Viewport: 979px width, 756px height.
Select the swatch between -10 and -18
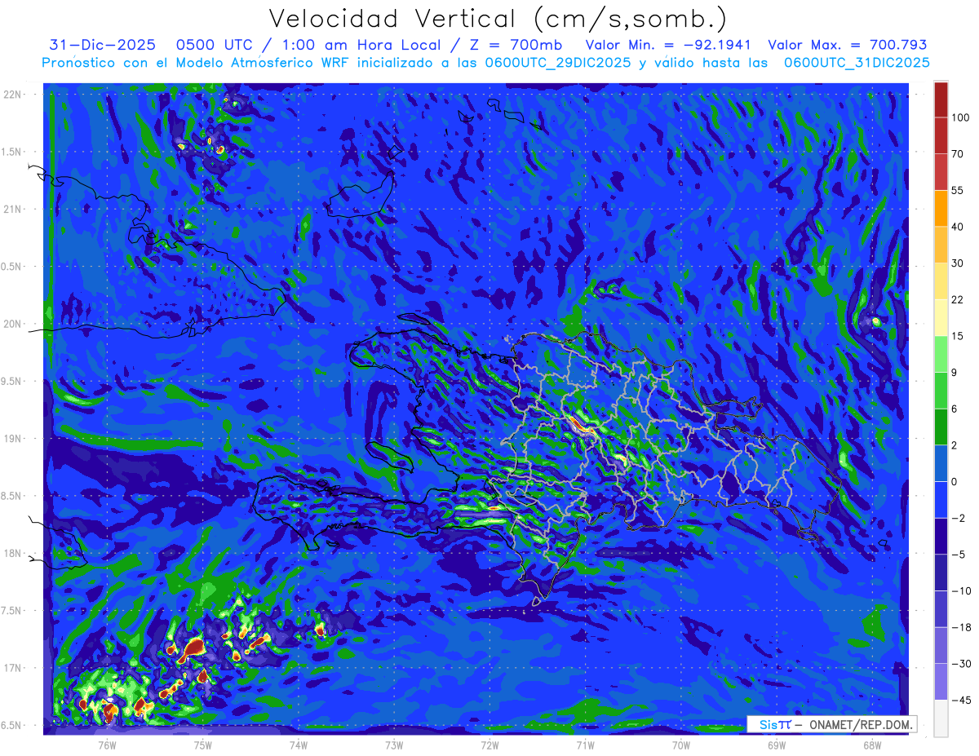pos(941,608)
